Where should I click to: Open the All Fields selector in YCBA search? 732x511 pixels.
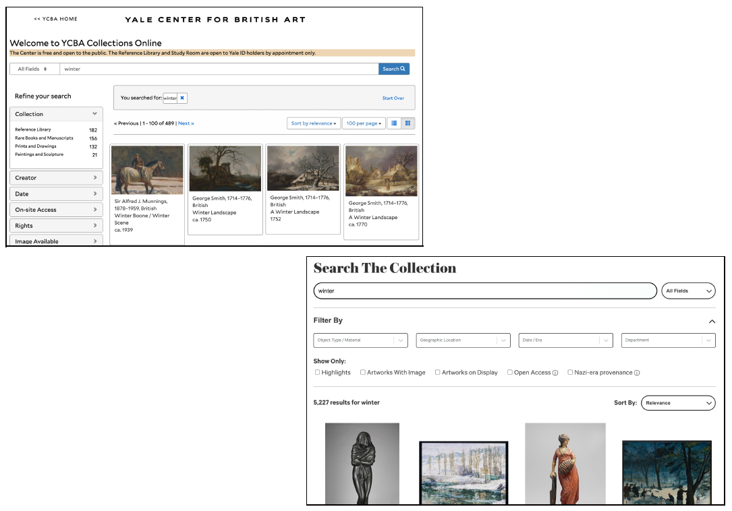(x=34, y=69)
